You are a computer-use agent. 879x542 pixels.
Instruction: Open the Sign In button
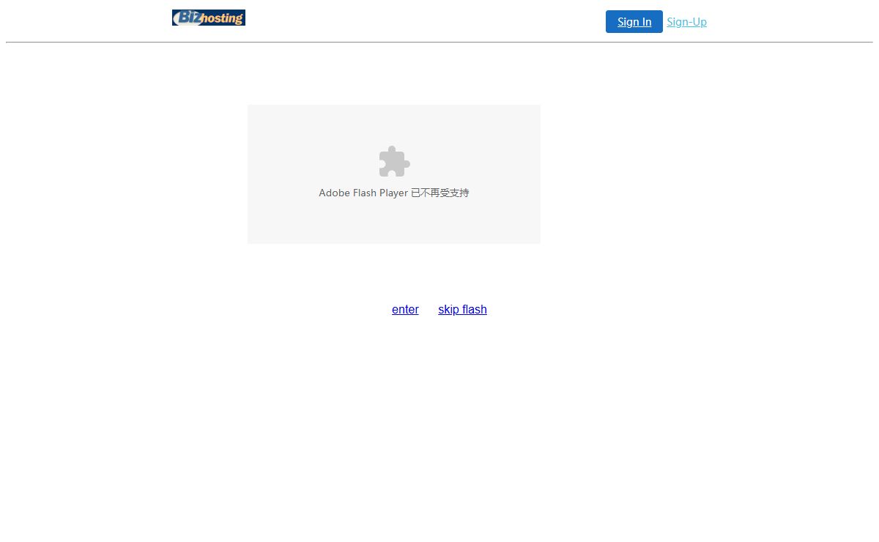click(634, 22)
